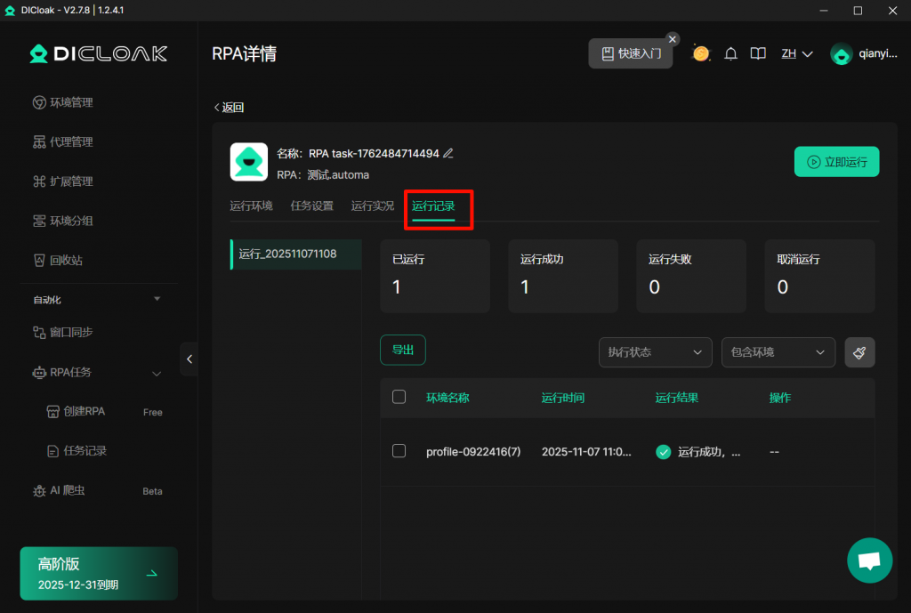Open 窗口同步 from the sidebar
Viewport: 911px width, 613px height.
pos(71,332)
